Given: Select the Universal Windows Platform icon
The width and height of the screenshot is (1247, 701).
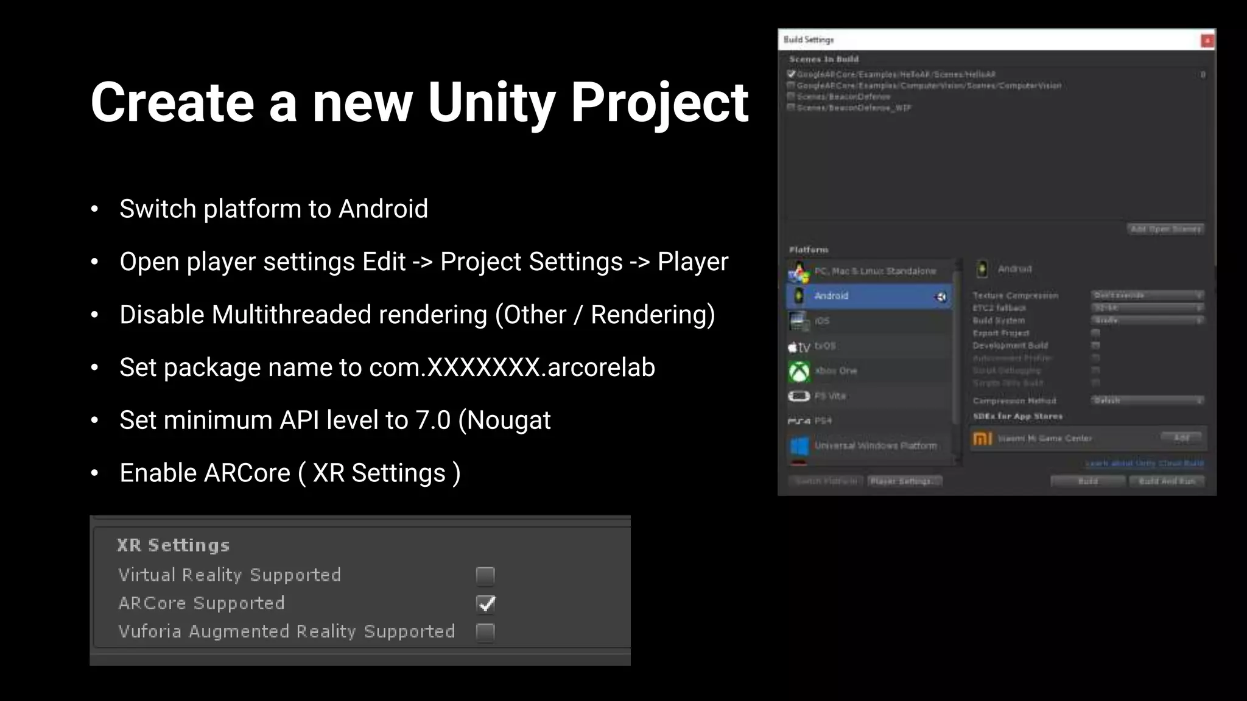Looking at the screenshot, I should (x=799, y=446).
